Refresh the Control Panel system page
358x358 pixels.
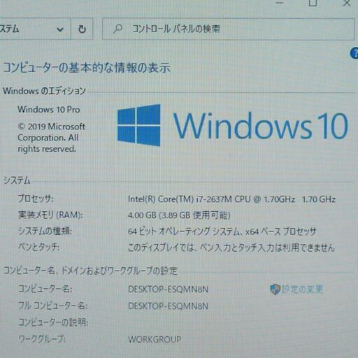tap(82, 29)
